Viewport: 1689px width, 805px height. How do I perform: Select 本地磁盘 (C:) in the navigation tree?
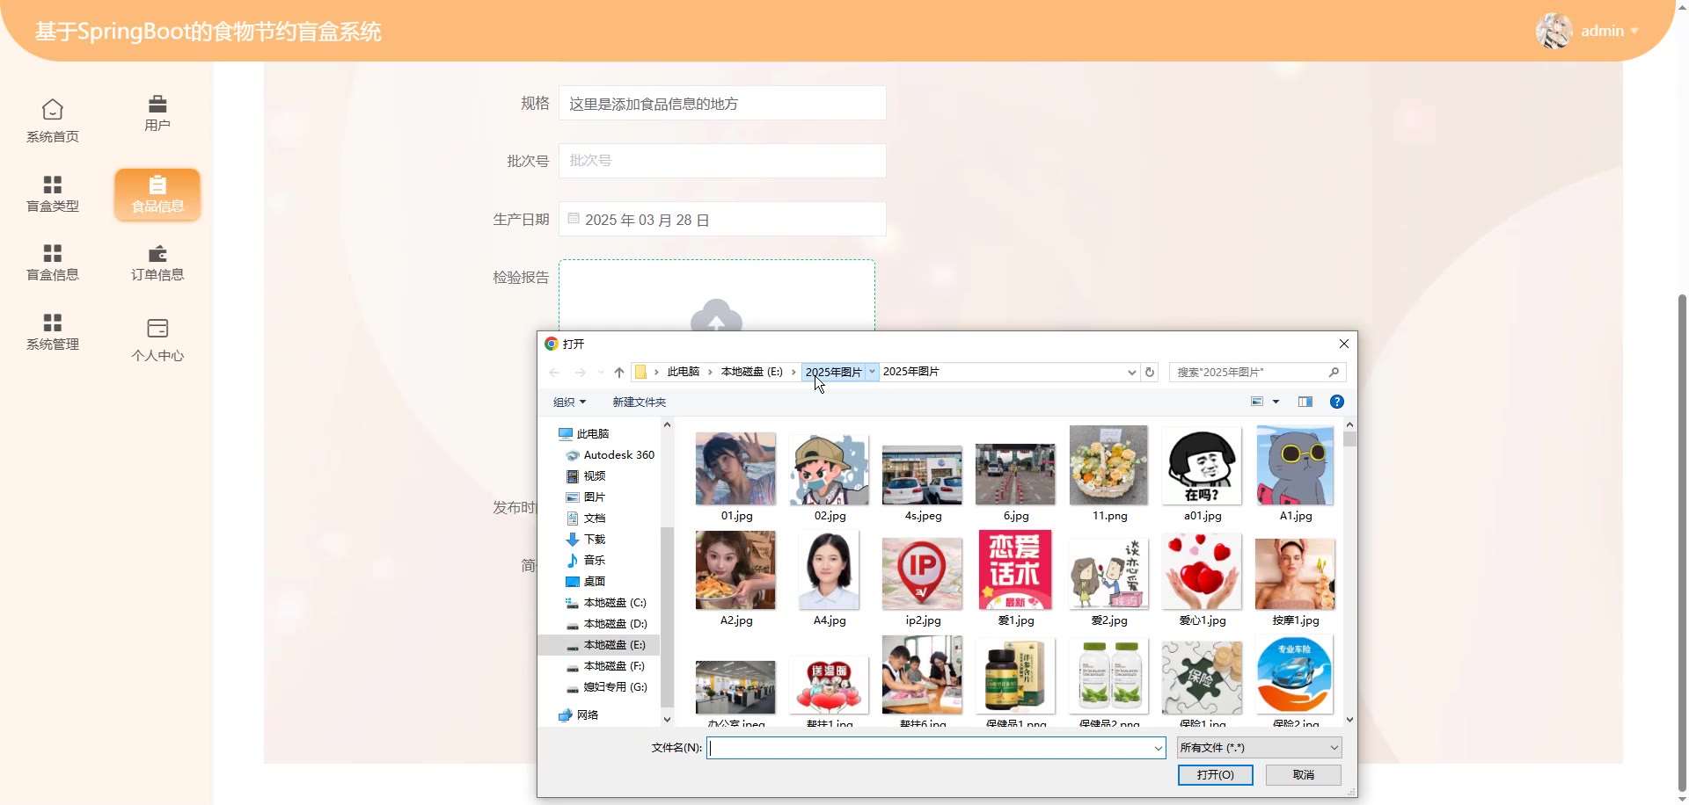[615, 603]
